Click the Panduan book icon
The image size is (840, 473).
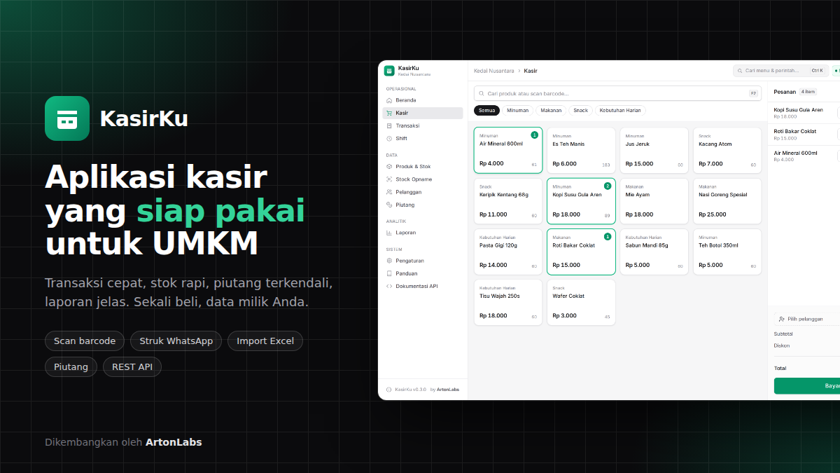(389, 273)
